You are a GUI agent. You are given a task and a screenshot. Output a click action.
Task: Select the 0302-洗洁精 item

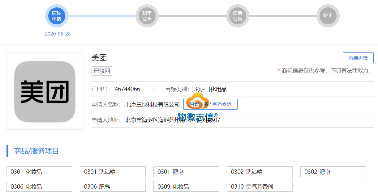point(260,172)
